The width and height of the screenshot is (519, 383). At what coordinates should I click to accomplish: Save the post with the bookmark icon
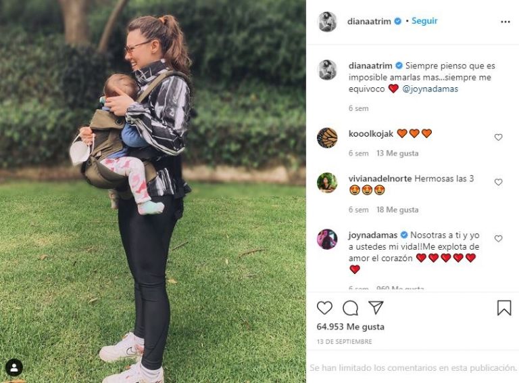click(x=504, y=307)
